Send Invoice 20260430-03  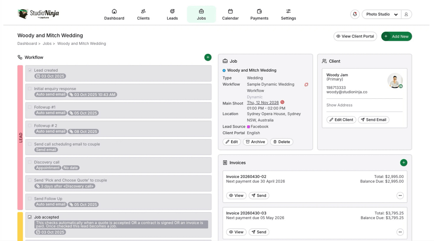point(259,232)
